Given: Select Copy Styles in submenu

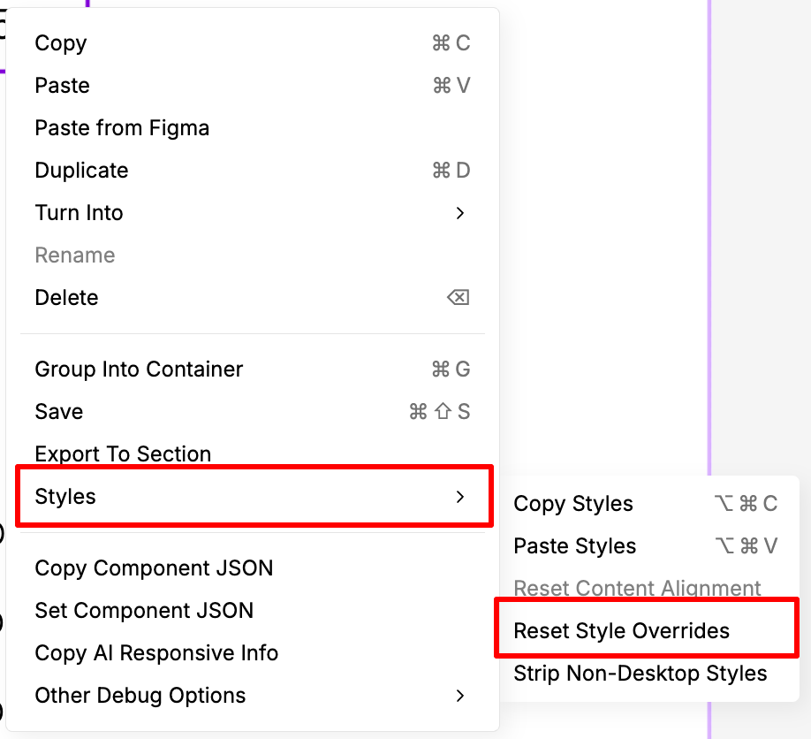Looking at the screenshot, I should pyautogui.click(x=573, y=504).
